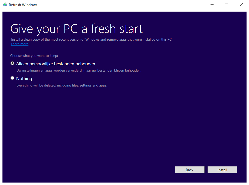The height and width of the screenshot is (185, 249).
Task: Close the Refresh Windows window
Action: [x=241, y=5]
